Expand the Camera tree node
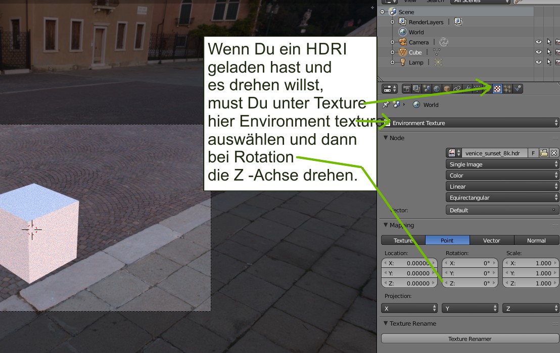Image resolution: width=560 pixels, height=353 pixels. coord(393,42)
